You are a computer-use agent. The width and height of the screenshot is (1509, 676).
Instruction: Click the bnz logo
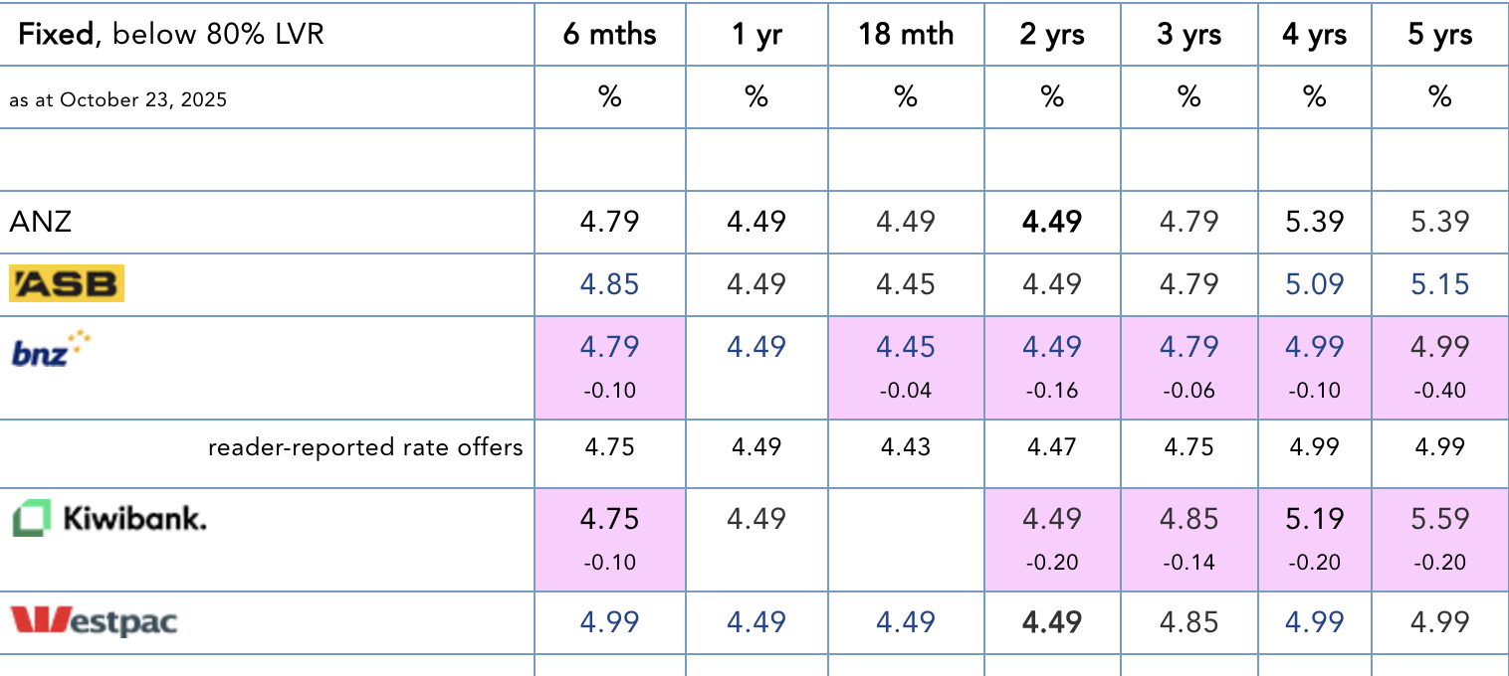pyautogui.click(x=52, y=349)
